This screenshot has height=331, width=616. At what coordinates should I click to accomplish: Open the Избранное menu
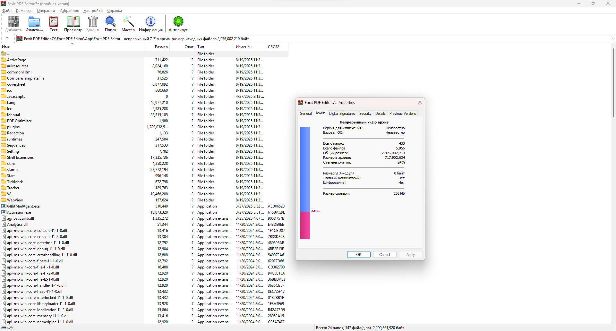pyautogui.click(x=69, y=11)
